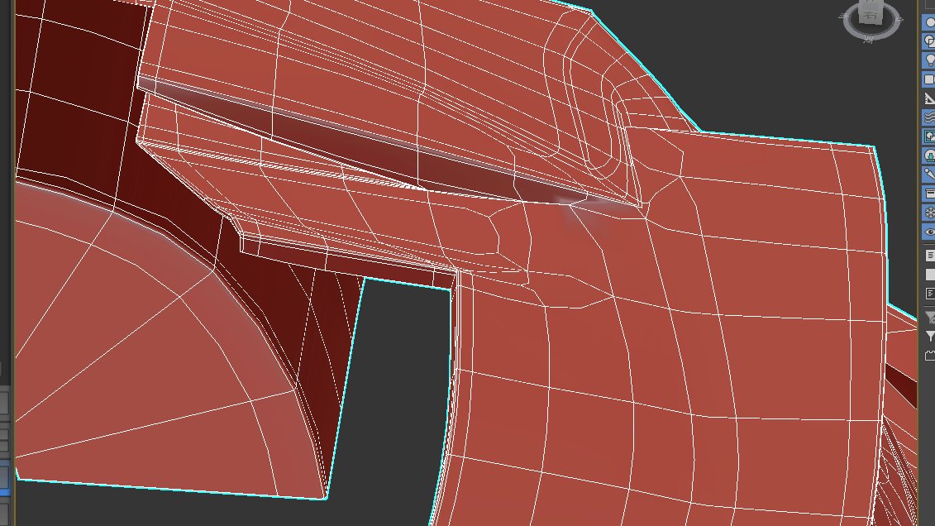The height and width of the screenshot is (526, 935).
Task: Toggle the Display Cameras filter icon
Action: [x=929, y=79]
